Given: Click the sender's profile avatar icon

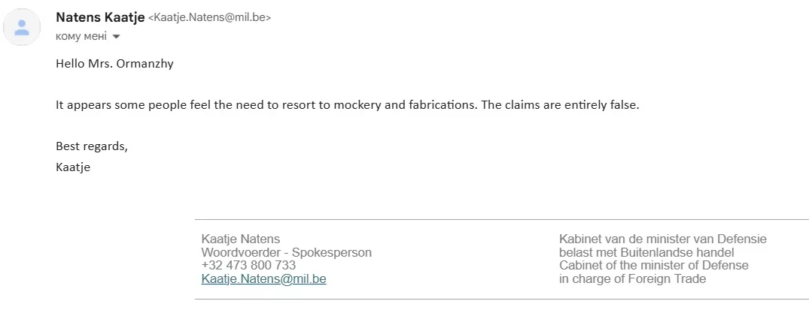Looking at the screenshot, I should pos(22,28).
